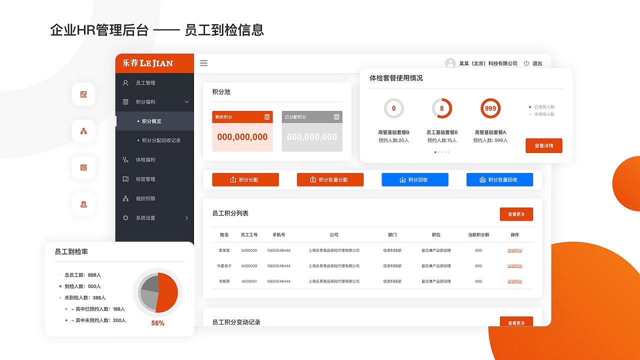Viewport: 640px width, 360px height.
Task: Open 体检福利 in the sidebar
Action: click(x=154, y=160)
